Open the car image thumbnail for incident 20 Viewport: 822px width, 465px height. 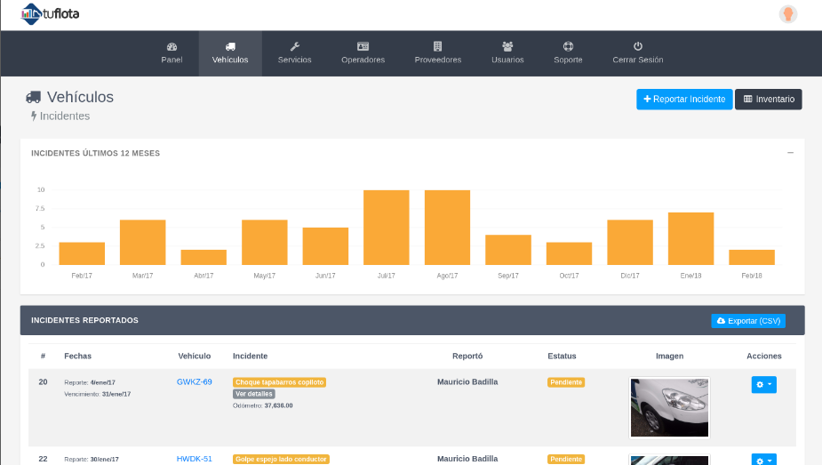point(668,407)
